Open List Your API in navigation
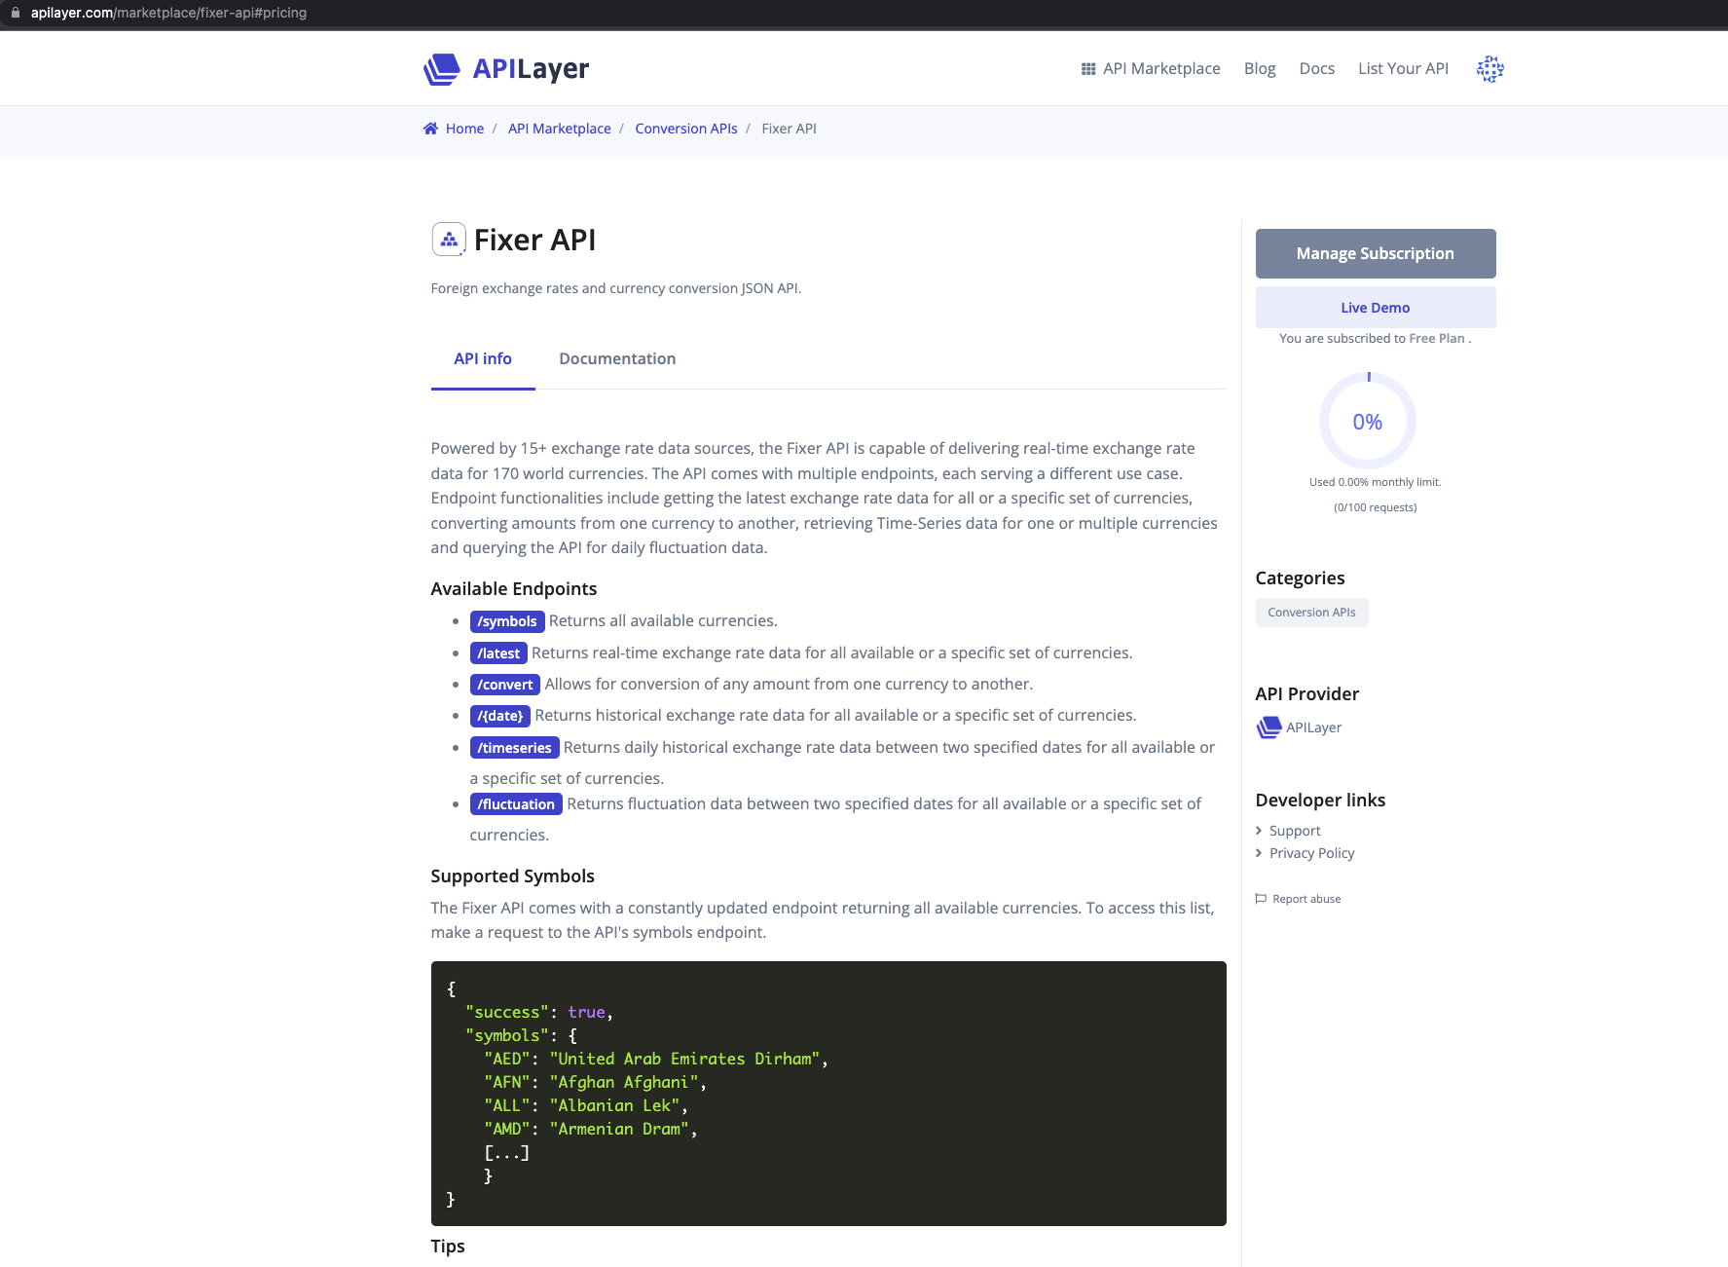Image resolution: width=1728 pixels, height=1267 pixels. pyautogui.click(x=1403, y=68)
